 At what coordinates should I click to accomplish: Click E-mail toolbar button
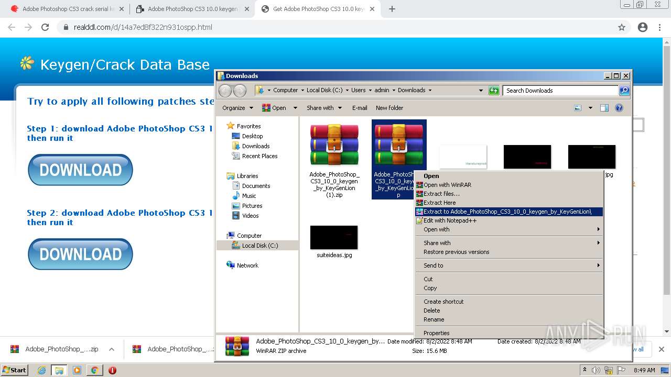[360, 108]
